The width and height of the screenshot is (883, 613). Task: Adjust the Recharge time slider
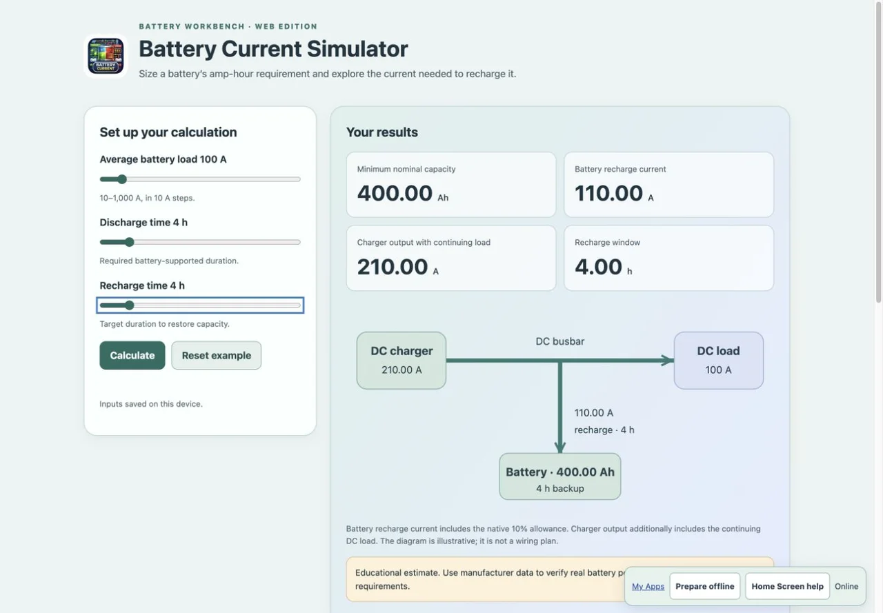click(x=200, y=305)
